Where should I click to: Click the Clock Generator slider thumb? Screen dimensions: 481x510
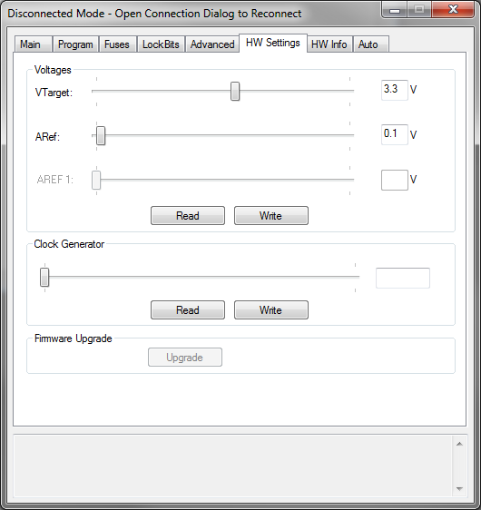pyautogui.click(x=44, y=278)
